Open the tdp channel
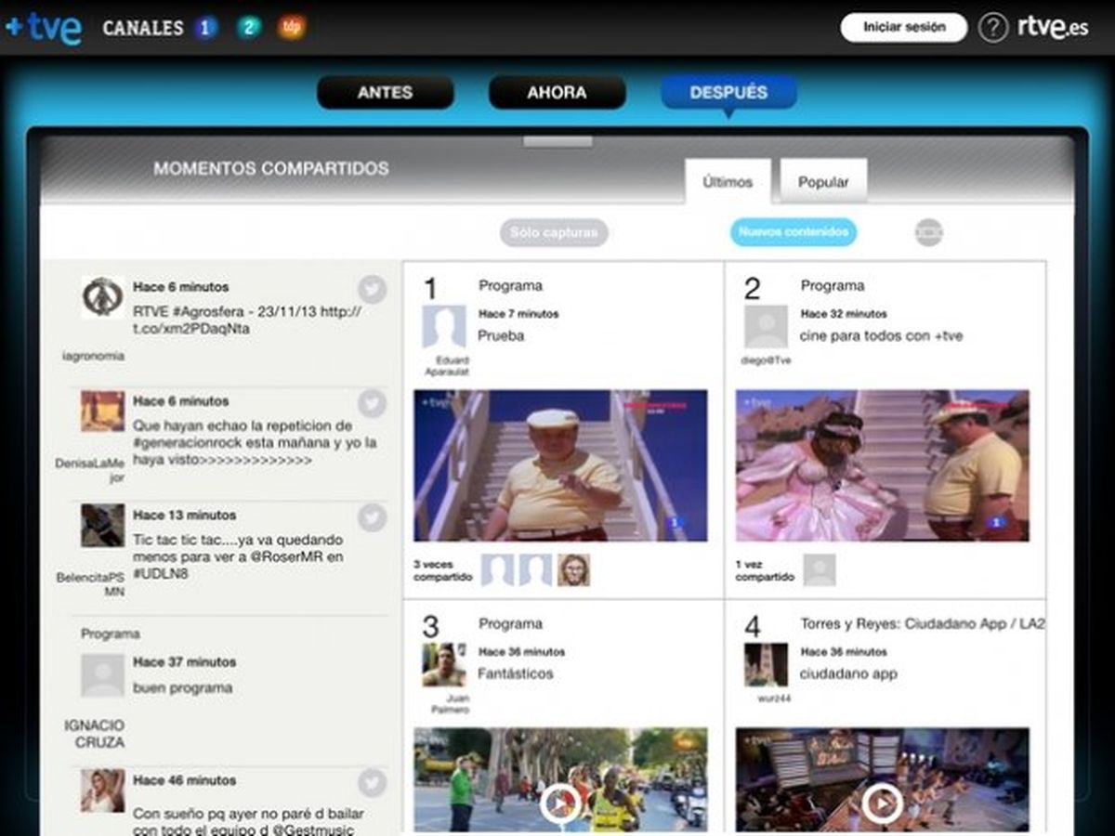The image size is (1115, 836). tap(291, 28)
